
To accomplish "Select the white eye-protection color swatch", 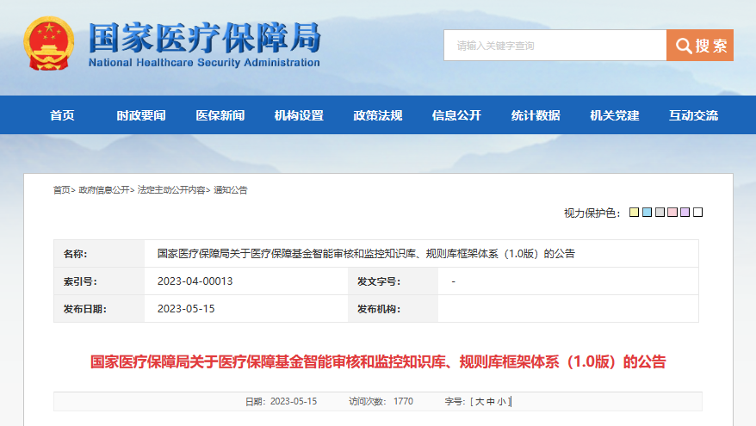I will [x=698, y=213].
